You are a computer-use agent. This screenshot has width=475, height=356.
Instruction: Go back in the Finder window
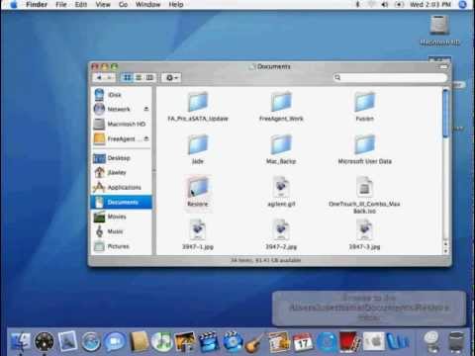point(99,78)
